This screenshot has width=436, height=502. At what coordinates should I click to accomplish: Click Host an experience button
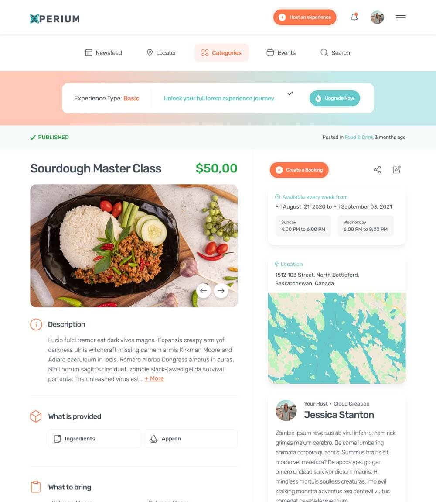point(305,17)
